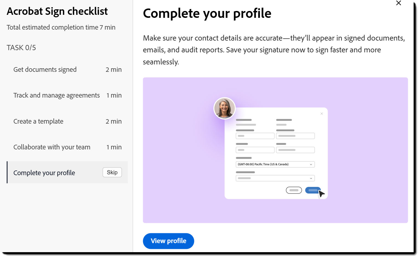This screenshot has width=418, height=256.
Task: Dismiss the preview form using its X icon
Action: pos(322,113)
